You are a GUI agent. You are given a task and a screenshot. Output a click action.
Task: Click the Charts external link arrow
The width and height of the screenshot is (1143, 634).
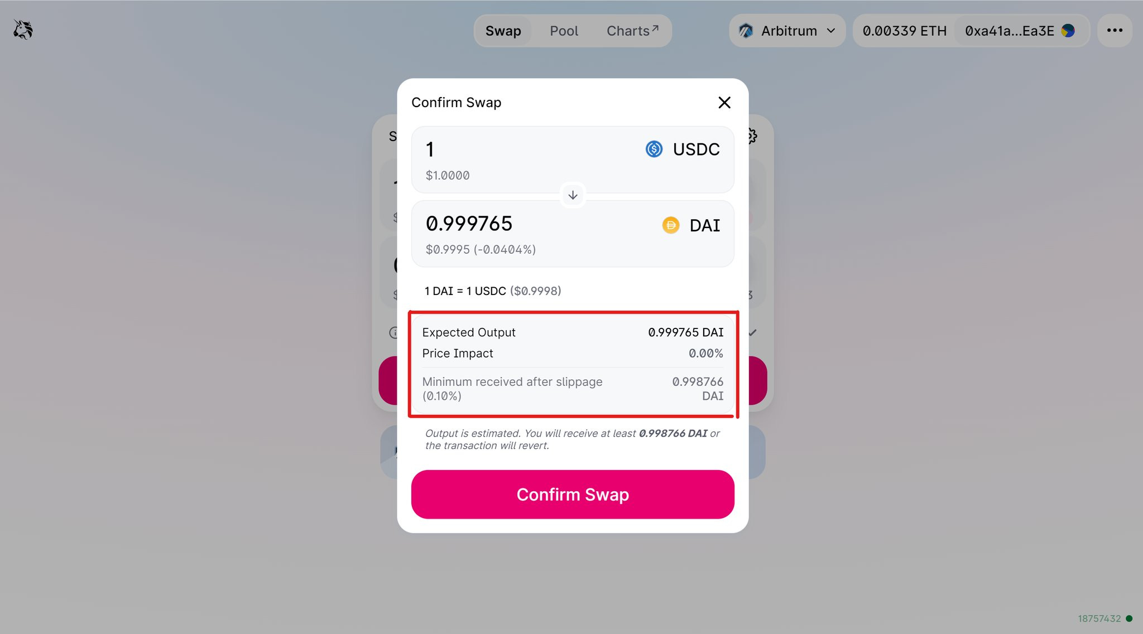(x=655, y=28)
